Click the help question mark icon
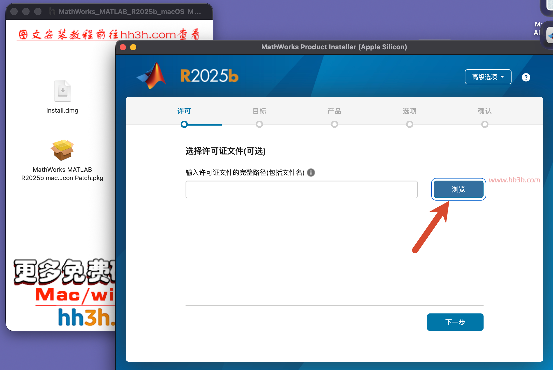This screenshot has height=370, width=553. click(526, 77)
